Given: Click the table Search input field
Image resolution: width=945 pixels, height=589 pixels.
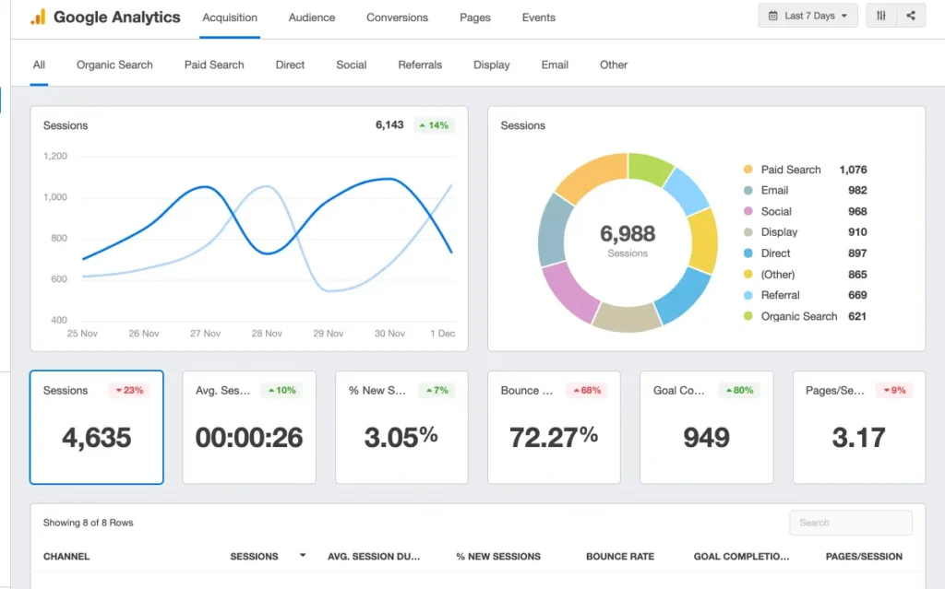Looking at the screenshot, I should [850, 523].
